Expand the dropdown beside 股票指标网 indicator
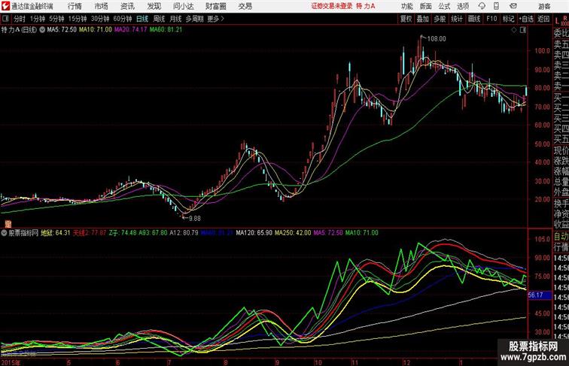569x366 pixels. point(4,233)
